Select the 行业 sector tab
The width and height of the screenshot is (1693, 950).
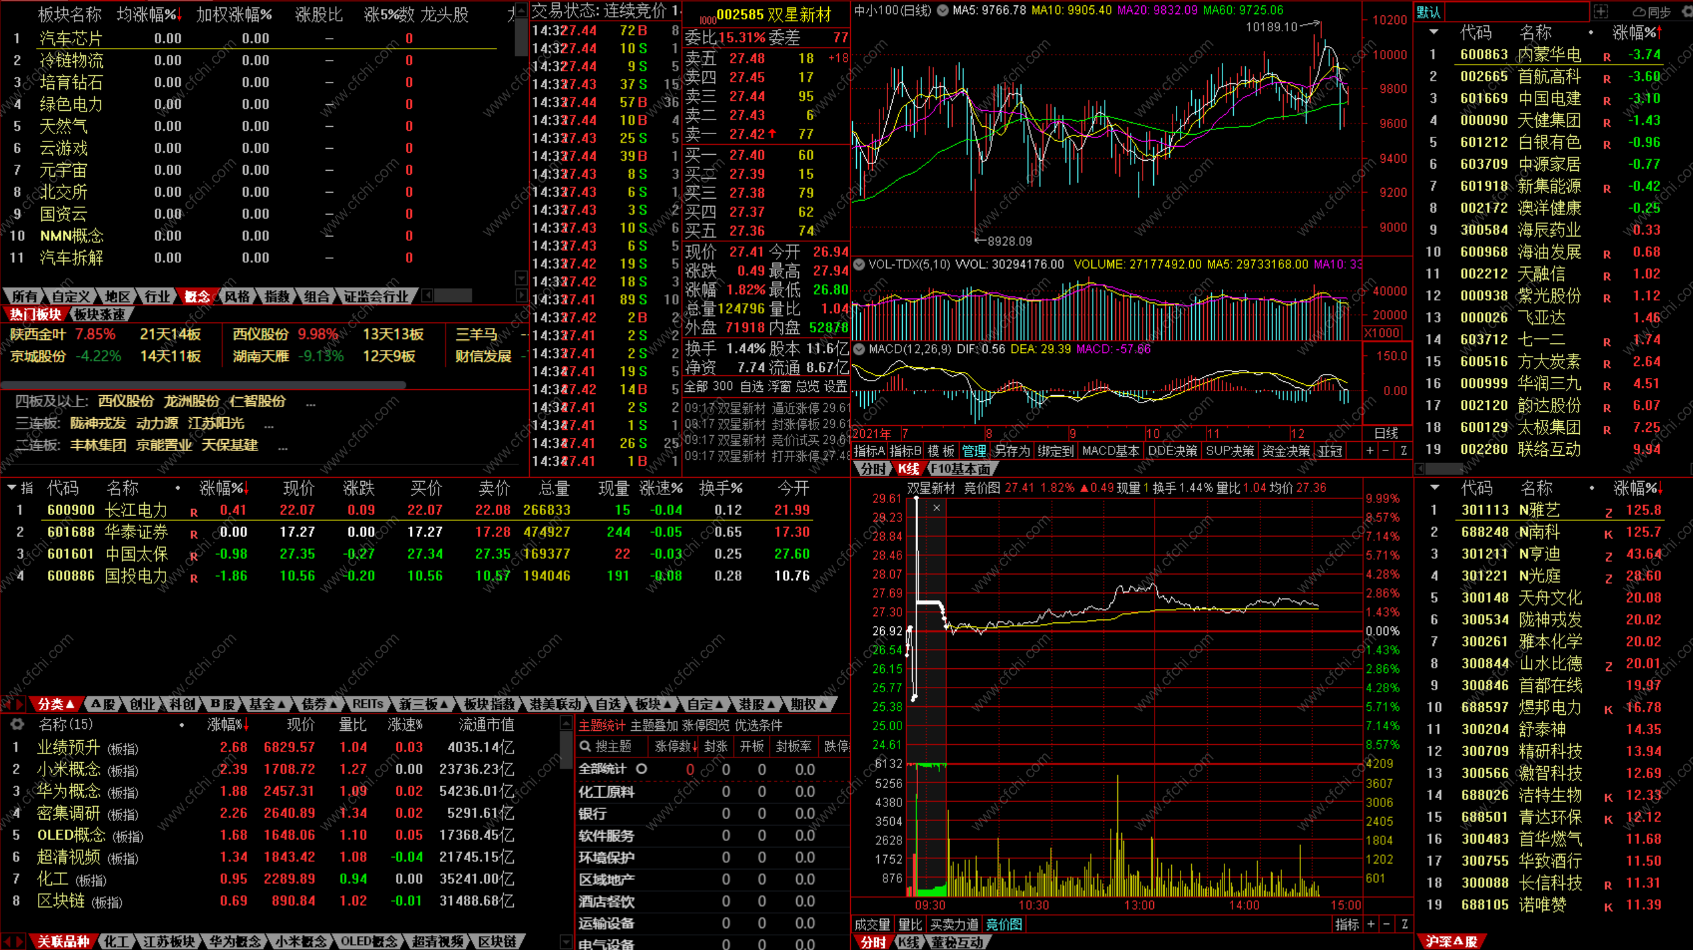pyautogui.click(x=158, y=296)
